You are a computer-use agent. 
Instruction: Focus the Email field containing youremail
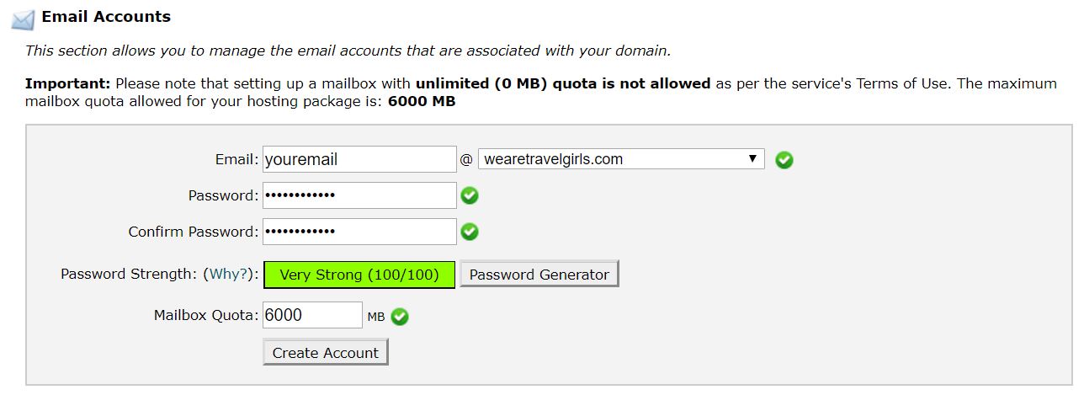(x=359, y=159)
